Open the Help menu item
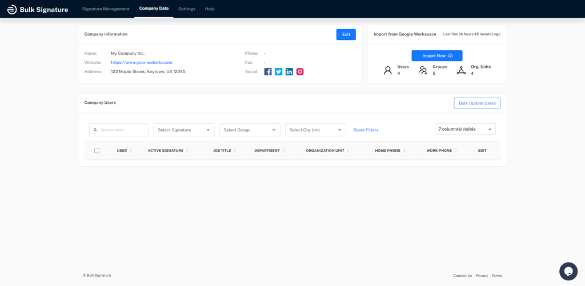This screenshot has width=585, height=286. pyautogui.click(x=210, y=9)
